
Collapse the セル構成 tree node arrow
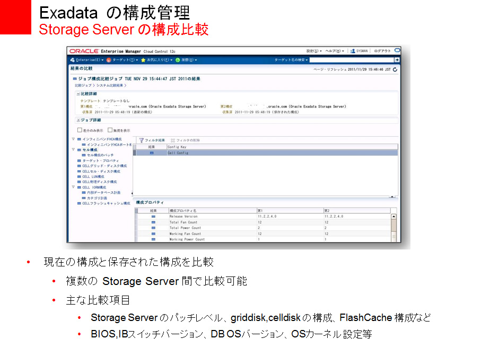[73, 149]
